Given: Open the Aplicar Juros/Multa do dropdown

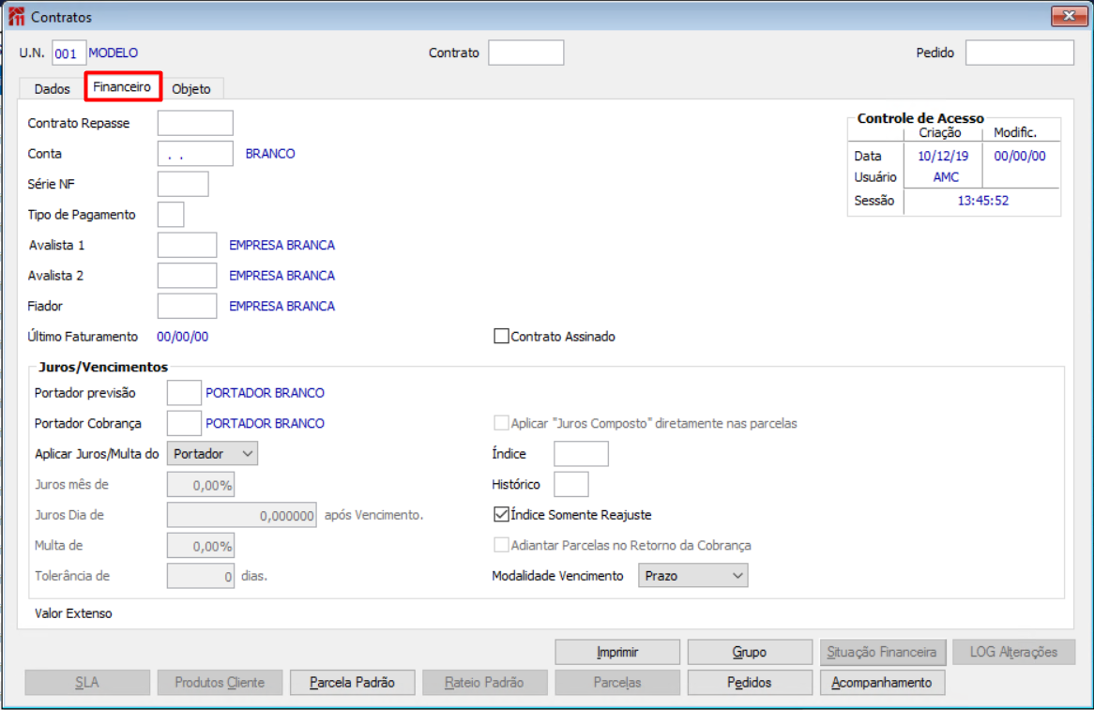Looking at the screenshot, I should (x=212, y=453).
